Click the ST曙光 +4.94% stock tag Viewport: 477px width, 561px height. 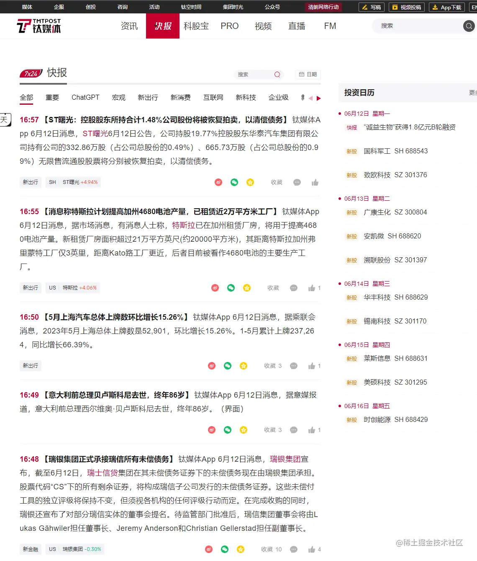(x=73, y=182)
